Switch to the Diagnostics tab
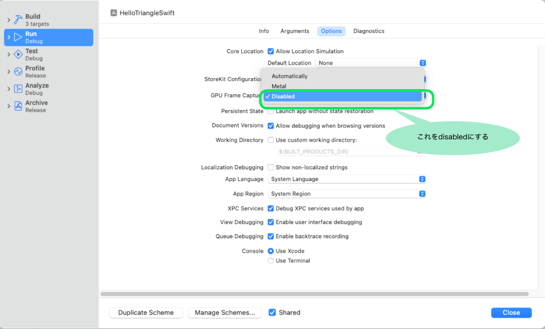The width and height of the screenshot is (545, 329). pyautogui.click(x=369, y=31)
